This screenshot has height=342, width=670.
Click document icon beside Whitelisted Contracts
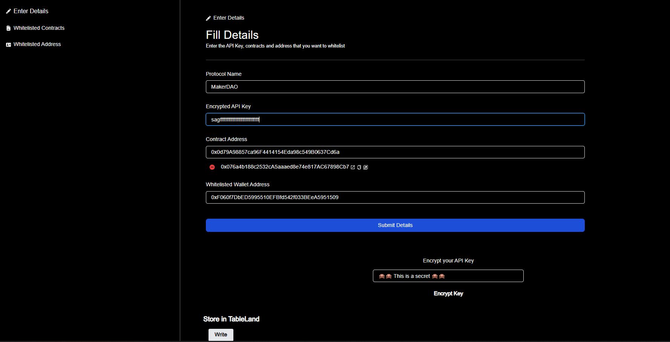click(8, 28)
